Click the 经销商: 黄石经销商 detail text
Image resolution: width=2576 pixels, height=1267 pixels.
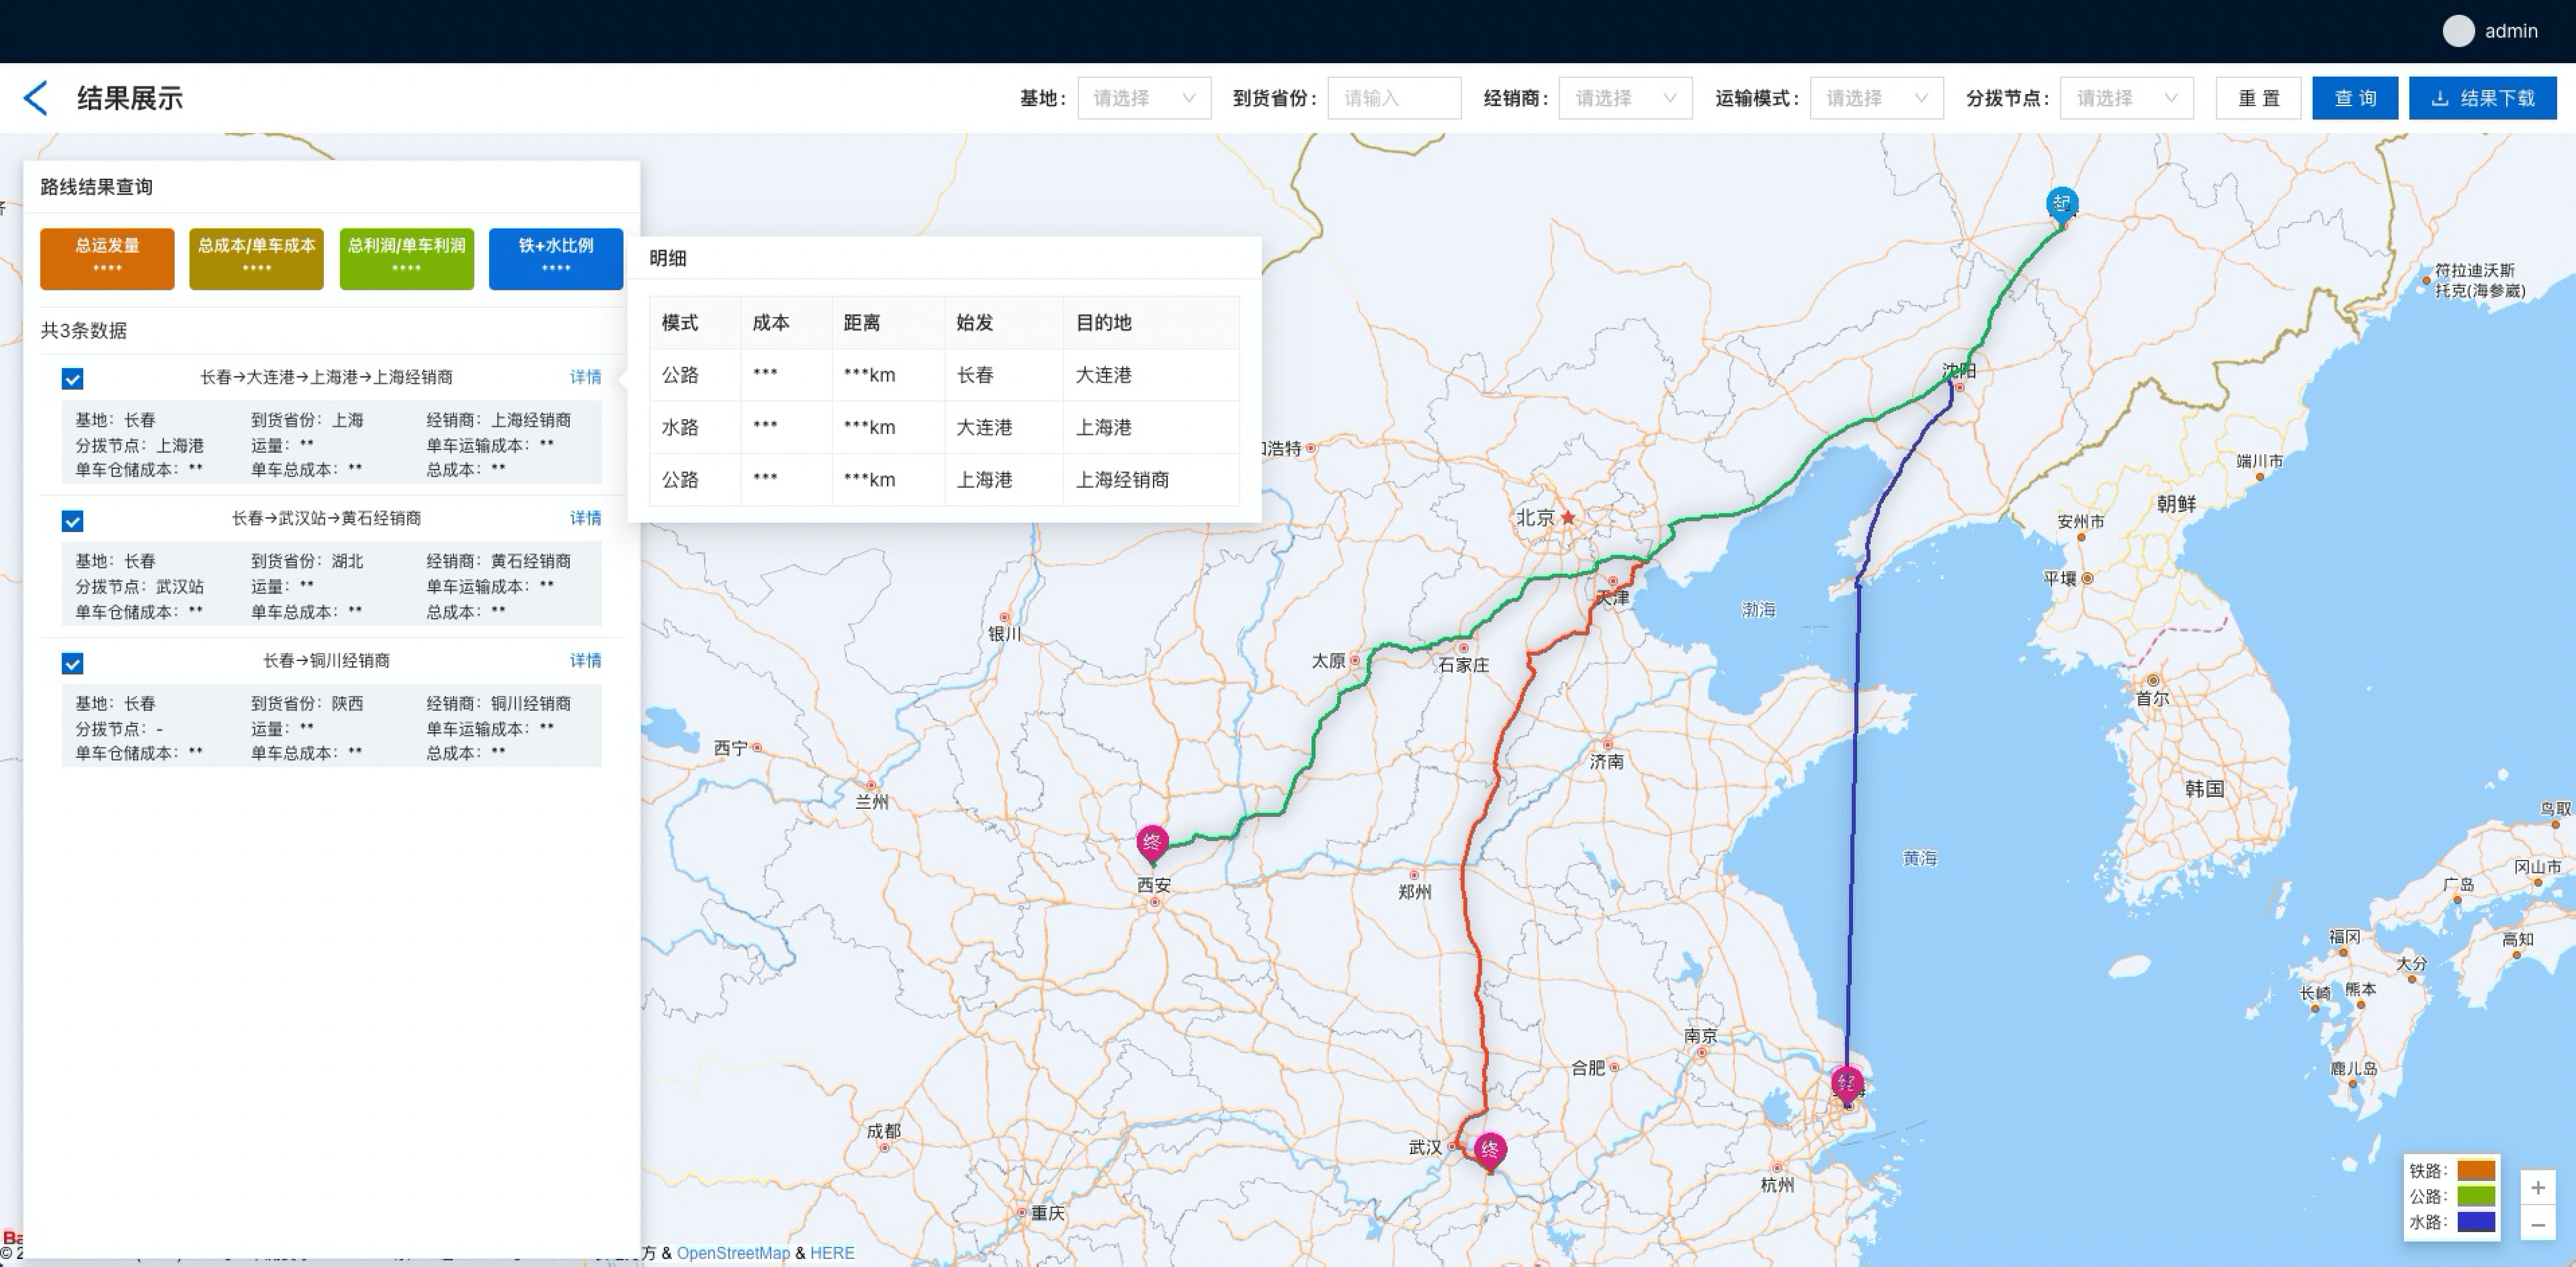(x=499, y=562)
